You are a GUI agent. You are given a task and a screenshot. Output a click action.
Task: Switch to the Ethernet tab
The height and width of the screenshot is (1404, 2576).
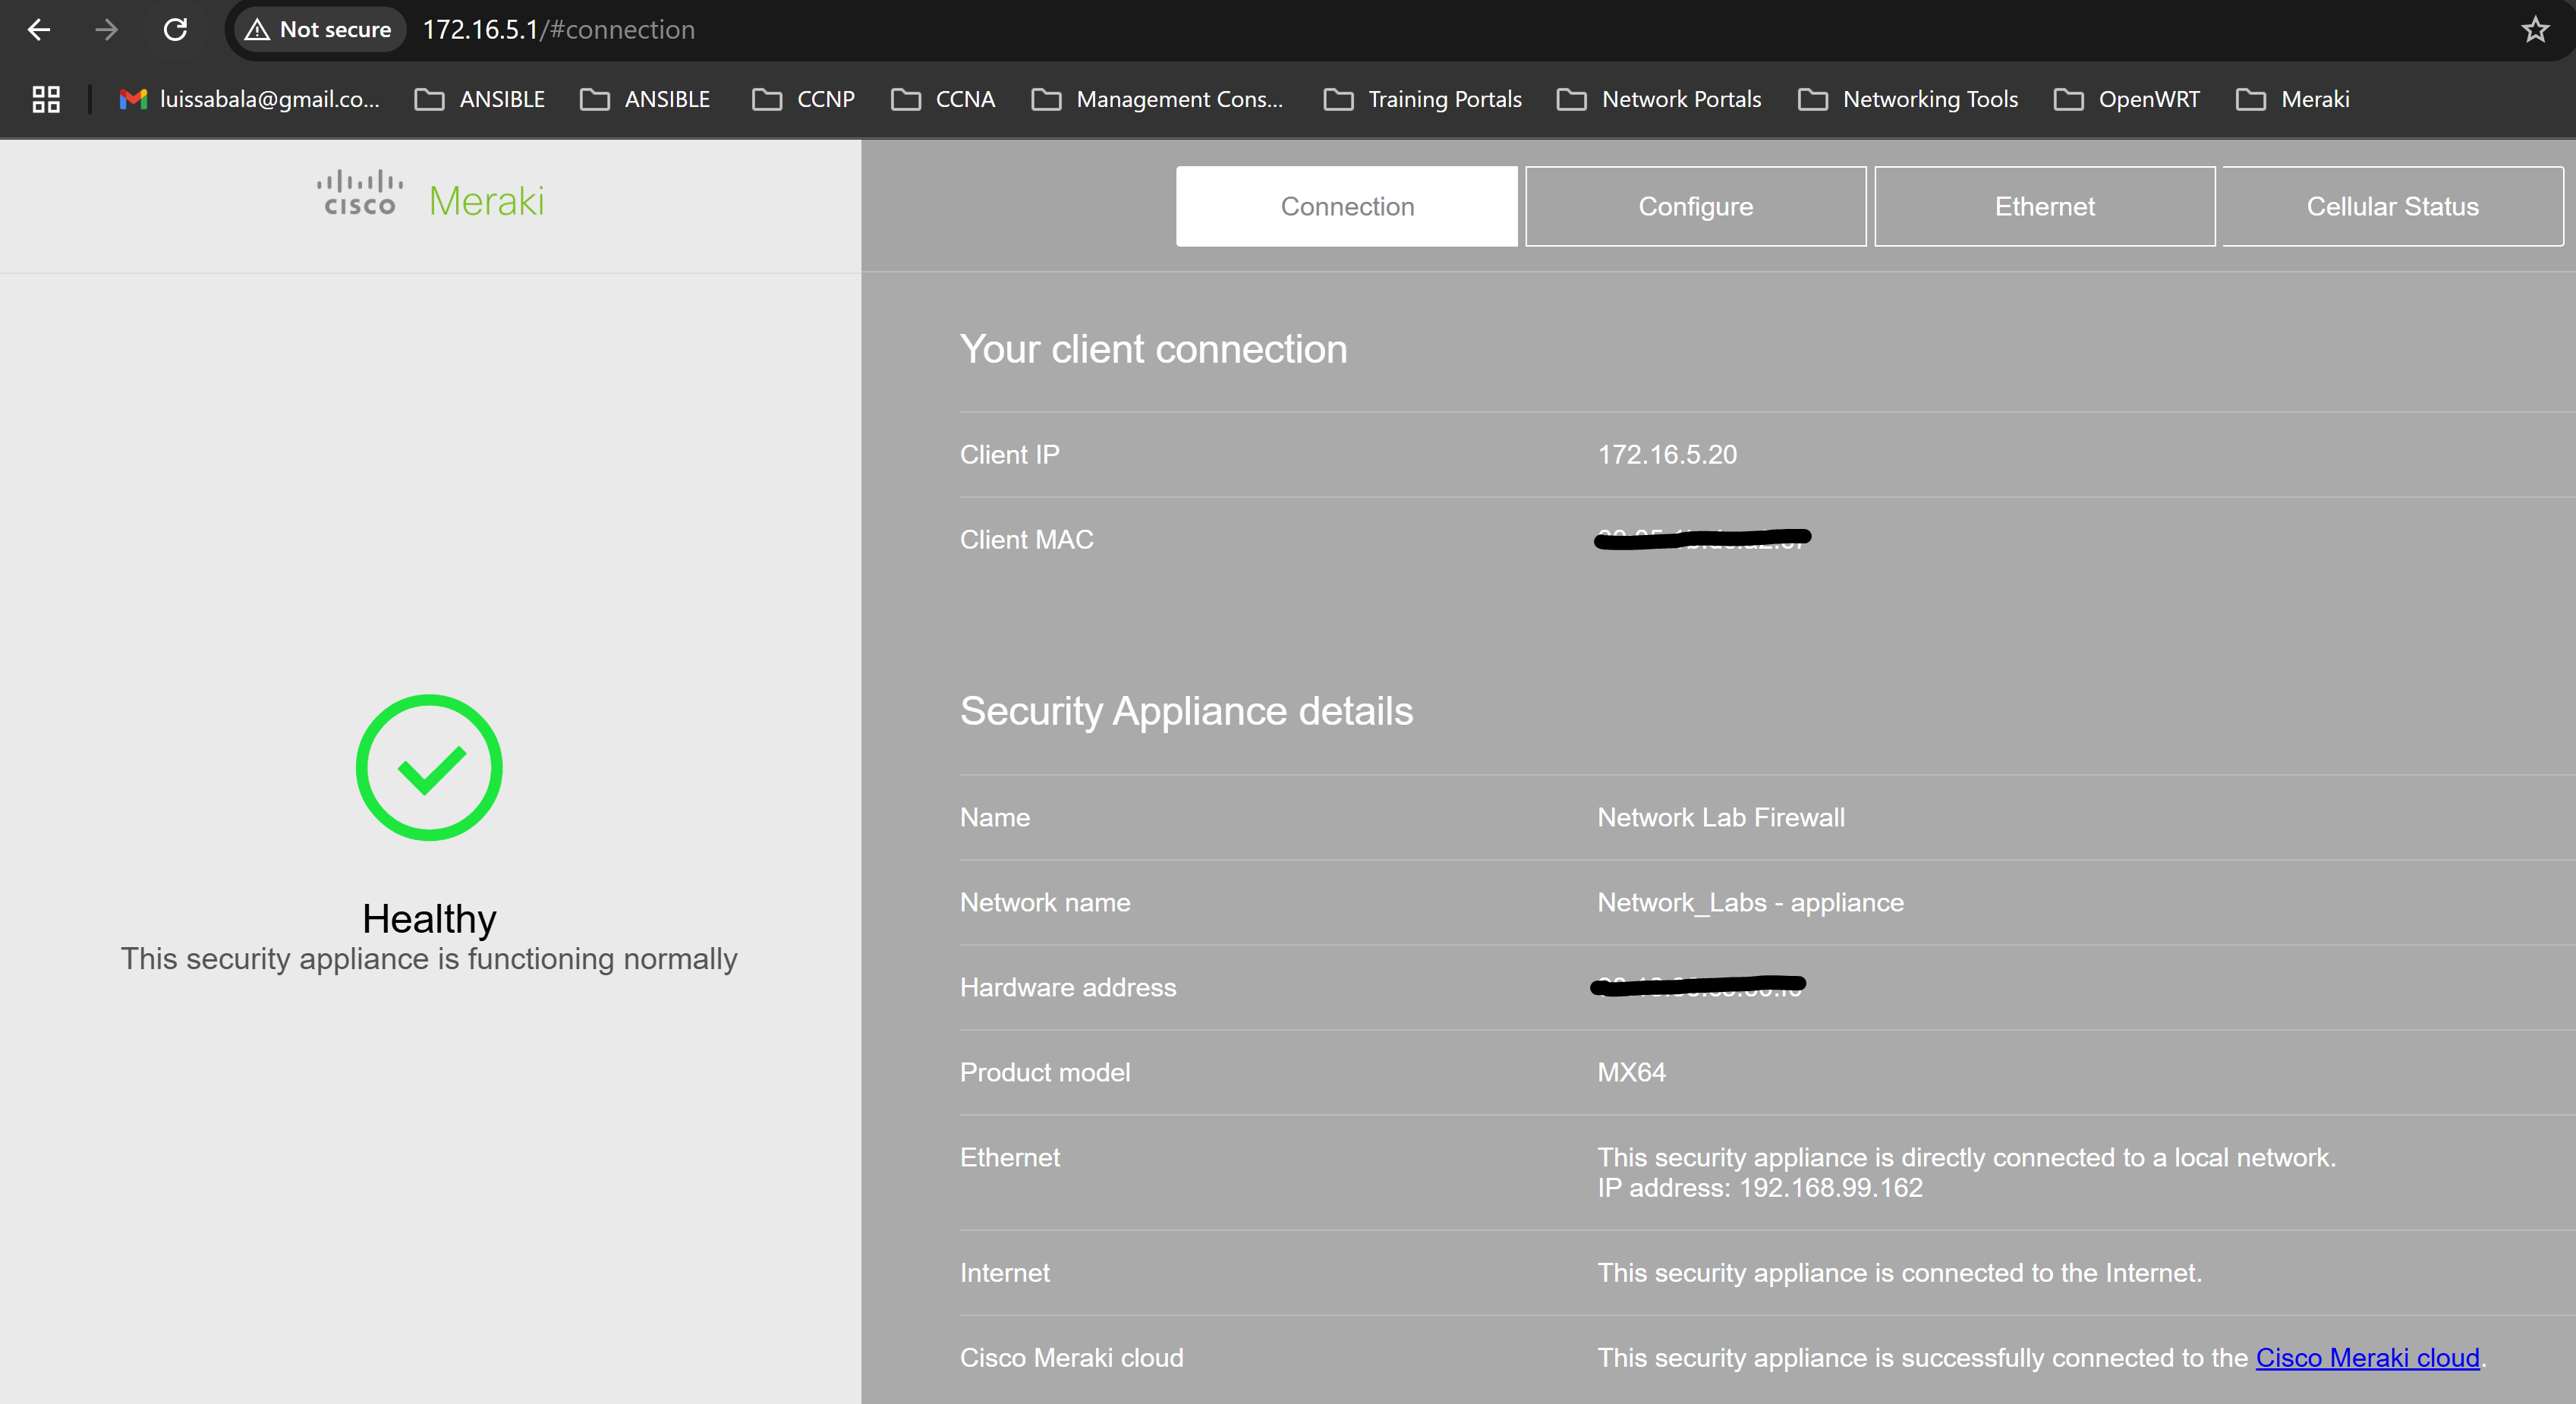click(x=2045, y=206)
